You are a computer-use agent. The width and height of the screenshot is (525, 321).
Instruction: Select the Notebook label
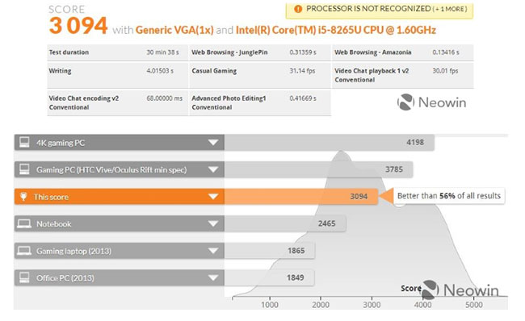point(54,223)
